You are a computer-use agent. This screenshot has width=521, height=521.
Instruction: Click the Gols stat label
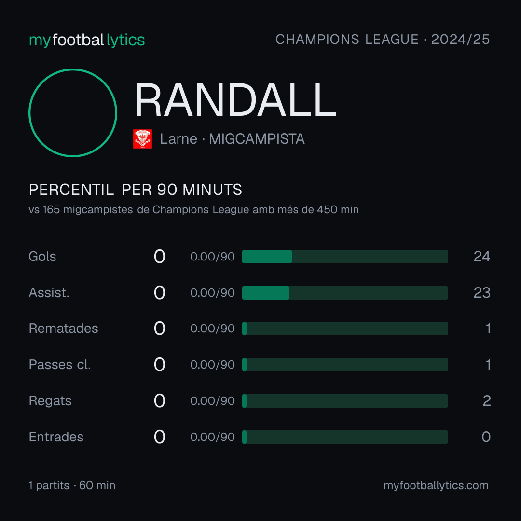coord(42,257)
